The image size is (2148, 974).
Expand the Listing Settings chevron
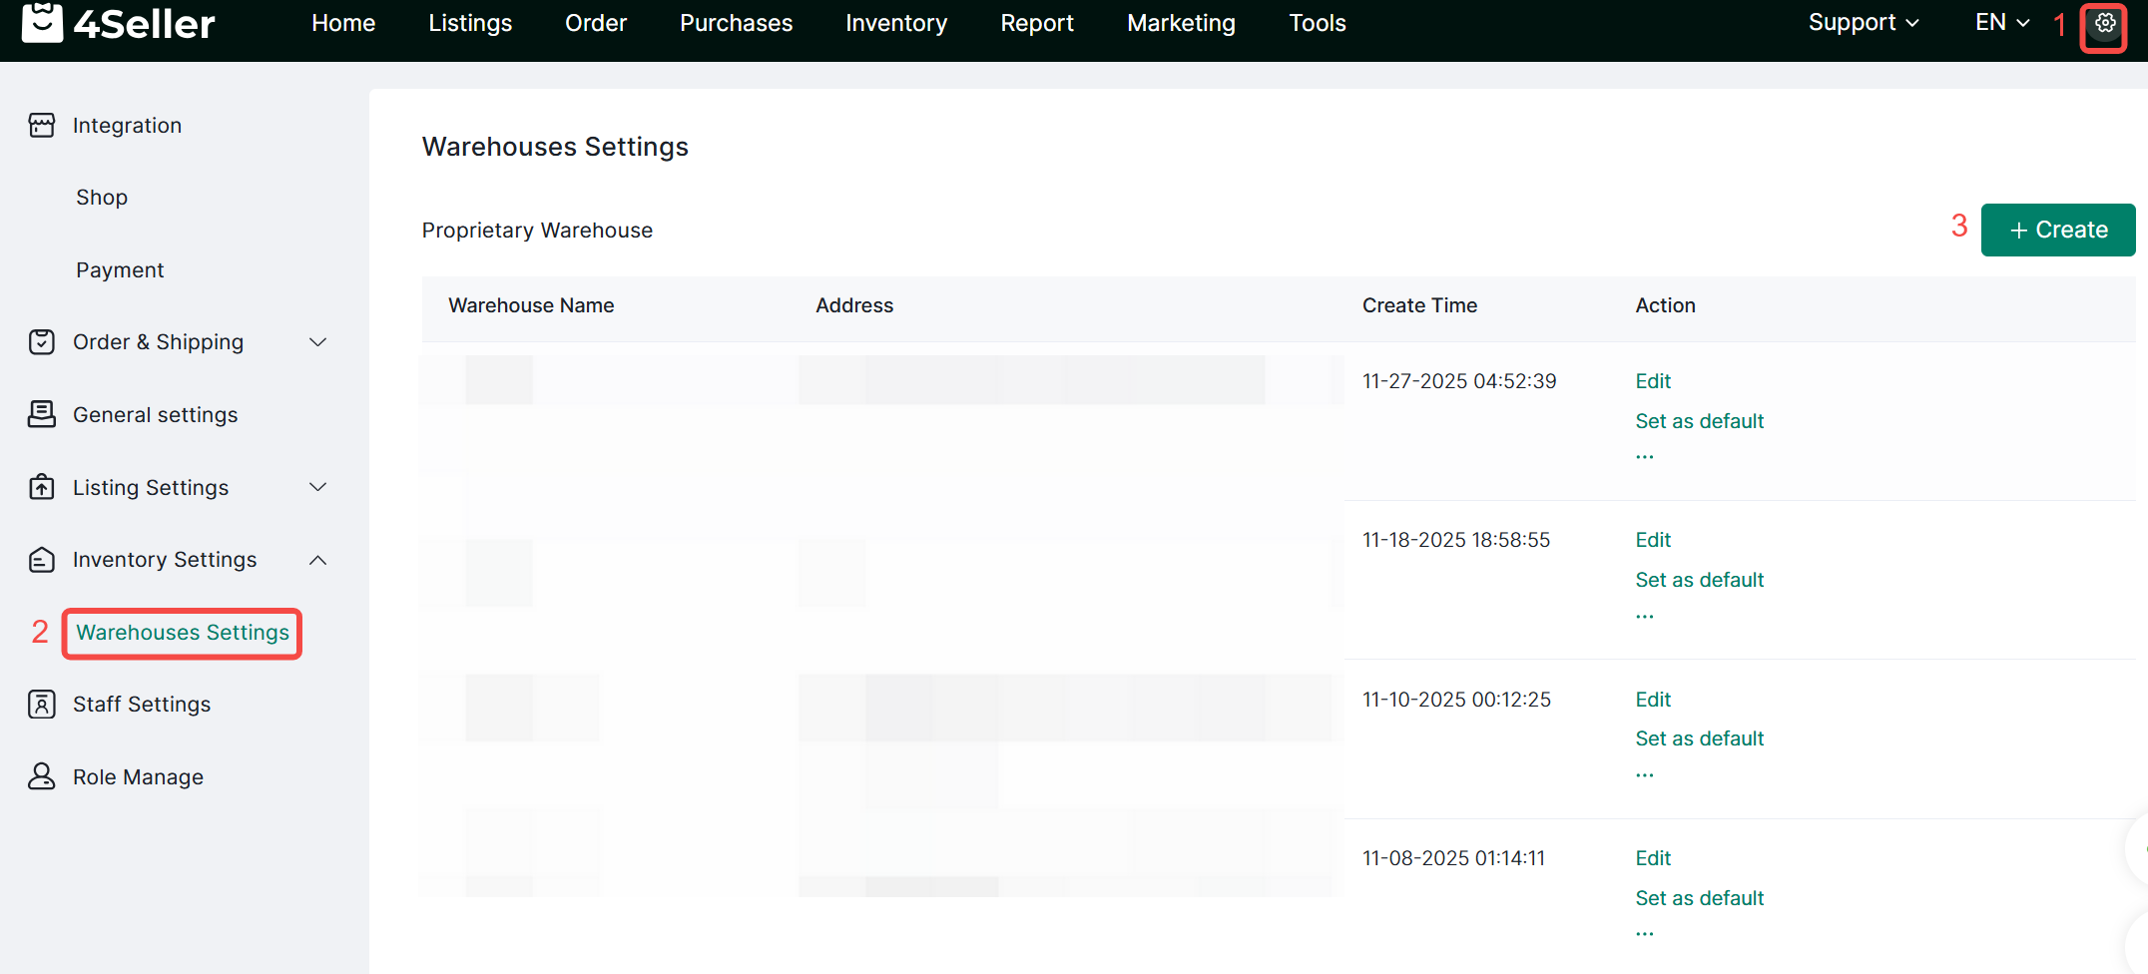pyautogui.click(x=318, y=487)
